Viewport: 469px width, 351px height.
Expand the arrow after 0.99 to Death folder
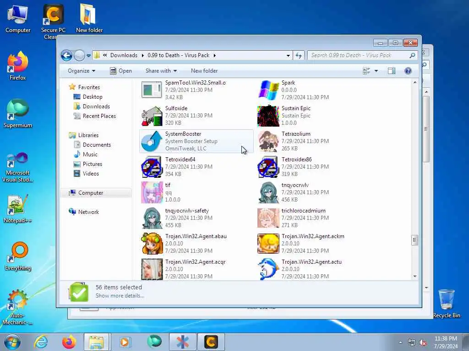214,55
